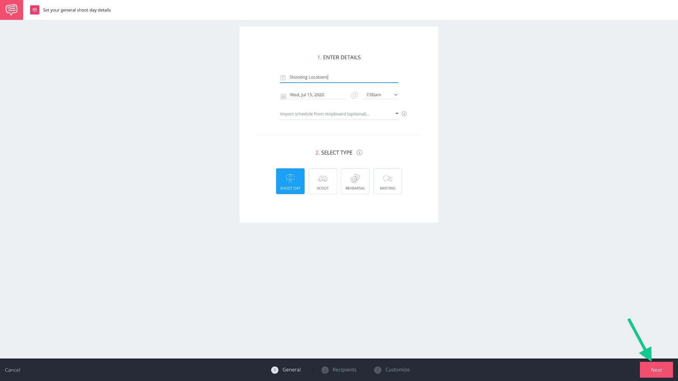
Task: Click the title text field icon
Action: pyautogui.click(x=283, y=78)
